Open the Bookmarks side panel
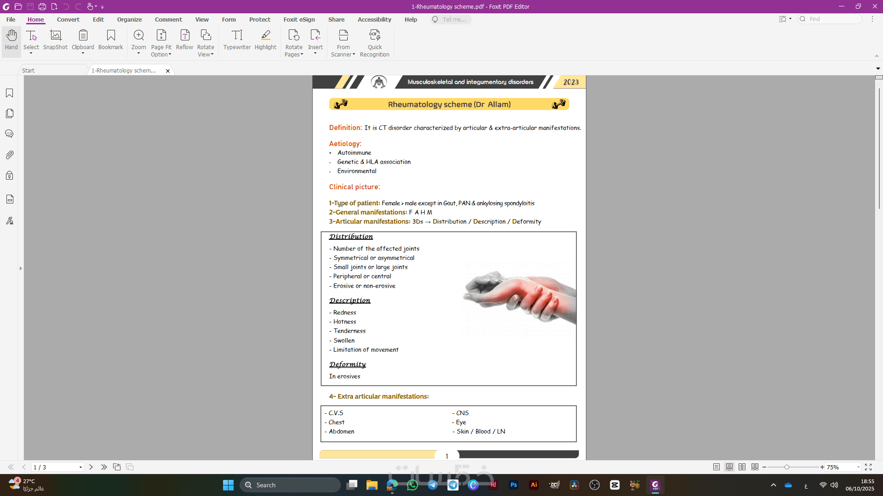Viewport: 883px width, 496px height. 9,93
